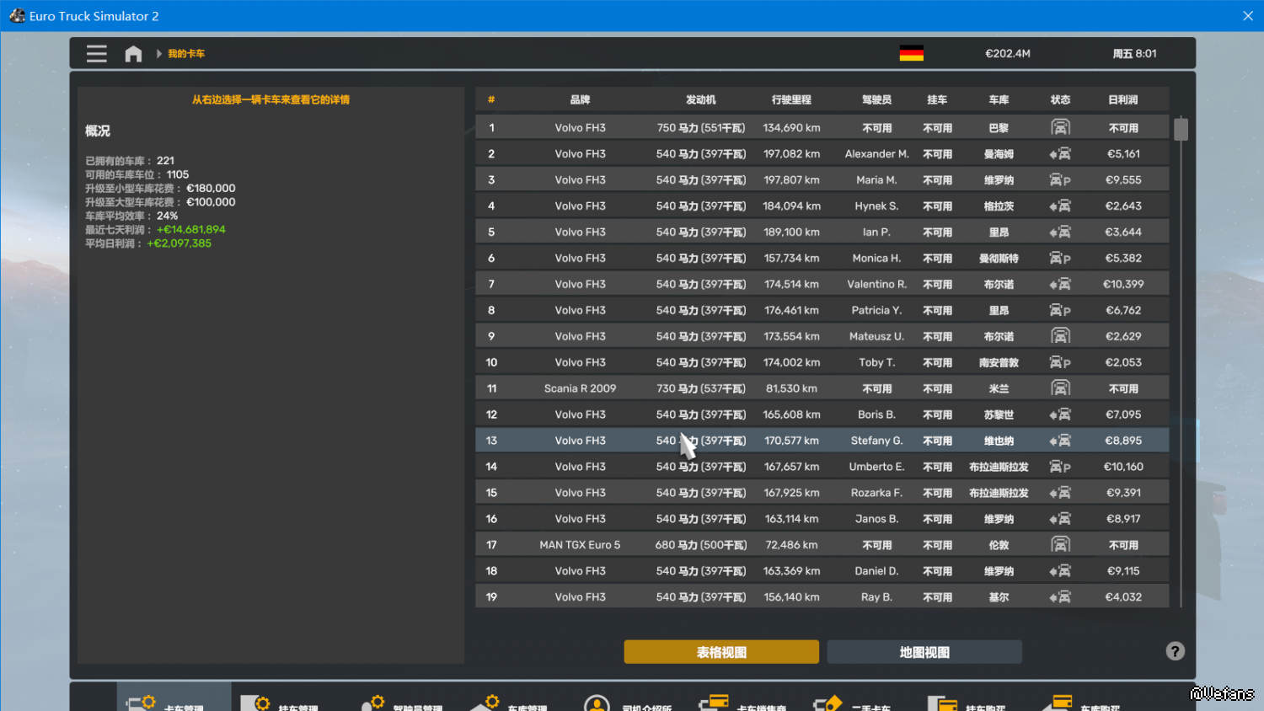
Task: Click status icon in Maria M. row
Action: point(1060,180)
